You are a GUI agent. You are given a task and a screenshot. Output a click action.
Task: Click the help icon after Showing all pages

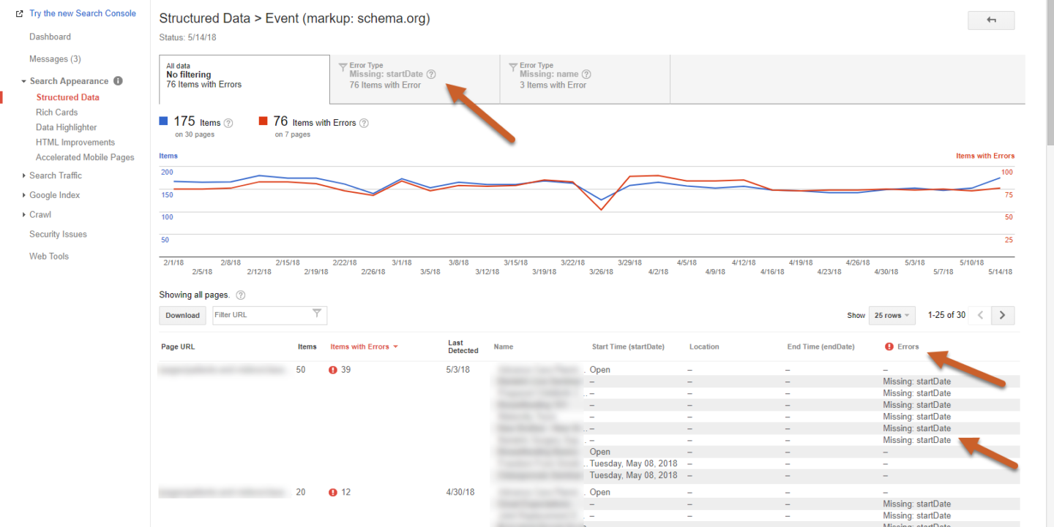[241, 295]
